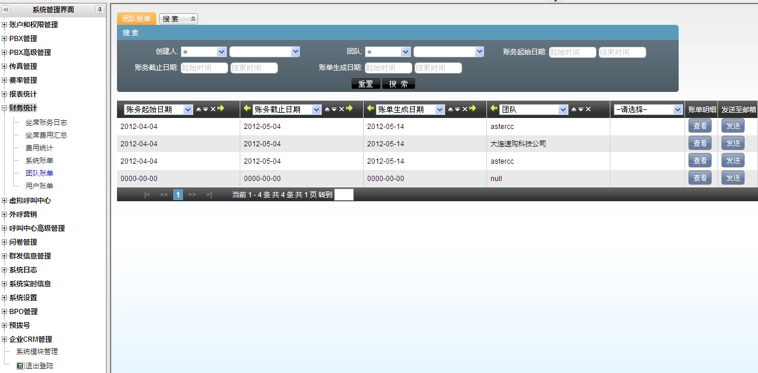Click 查看 for 大连速购科技公司 row

pyautogui.click(x=700, y=143)
